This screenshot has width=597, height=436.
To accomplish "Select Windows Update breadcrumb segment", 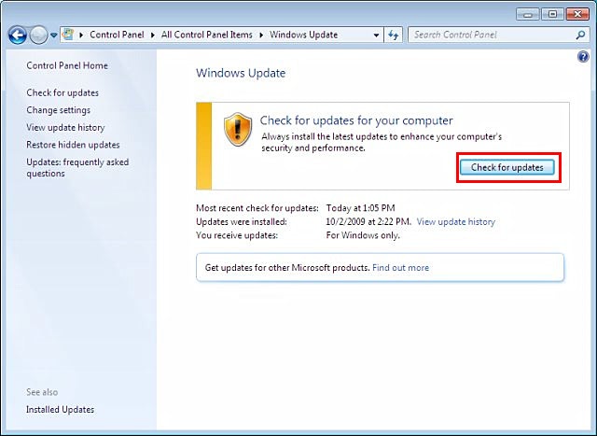I will click(x=303, y=35).
